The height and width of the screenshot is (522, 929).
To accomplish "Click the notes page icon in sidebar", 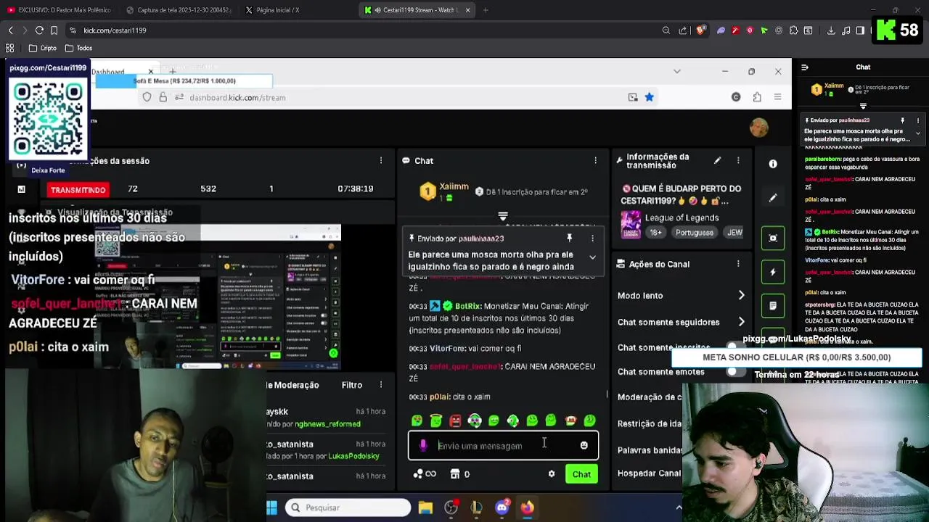I will [x=773, y=306].
